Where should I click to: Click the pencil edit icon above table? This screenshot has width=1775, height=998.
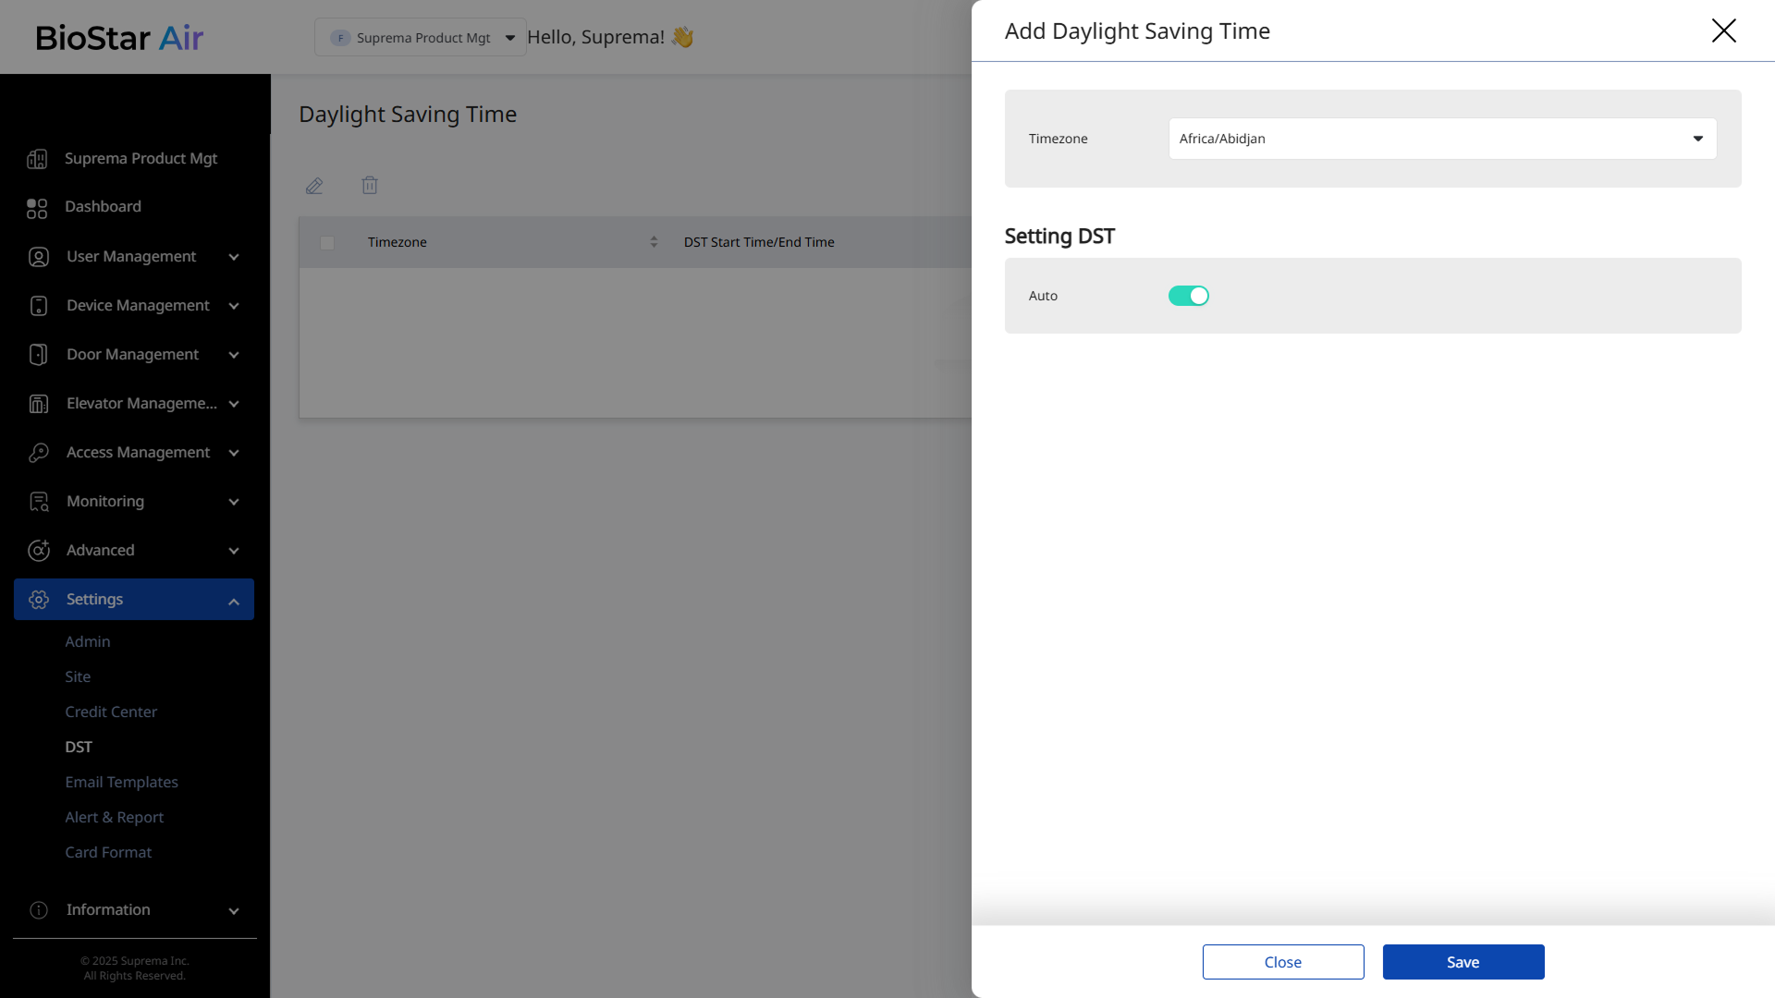click(x=314, y=186)
